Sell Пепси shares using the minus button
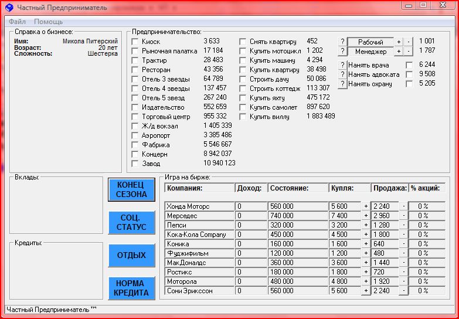The height and width of the screenshot is (319, 459). pos(403,225)
